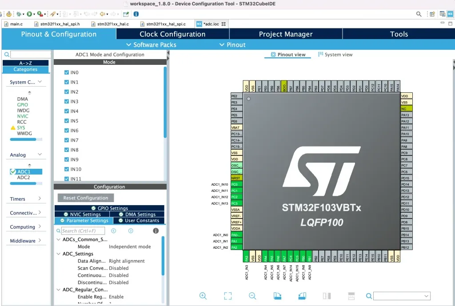Zoom out of the chip pinout

(252, 296)
